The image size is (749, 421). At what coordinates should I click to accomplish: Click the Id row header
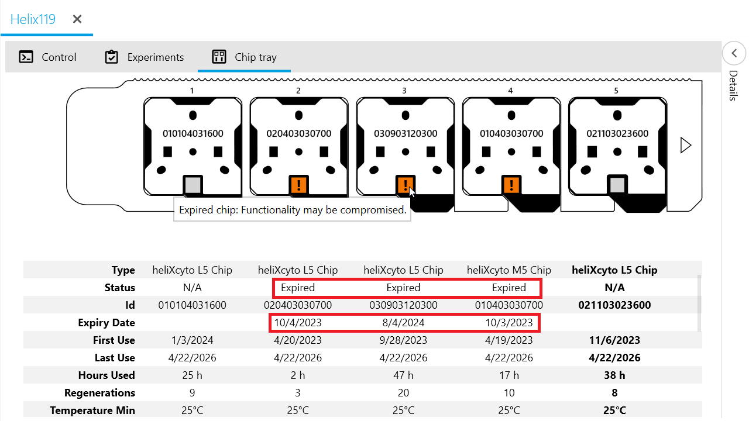pyautogui.click(x=130, y=305)
